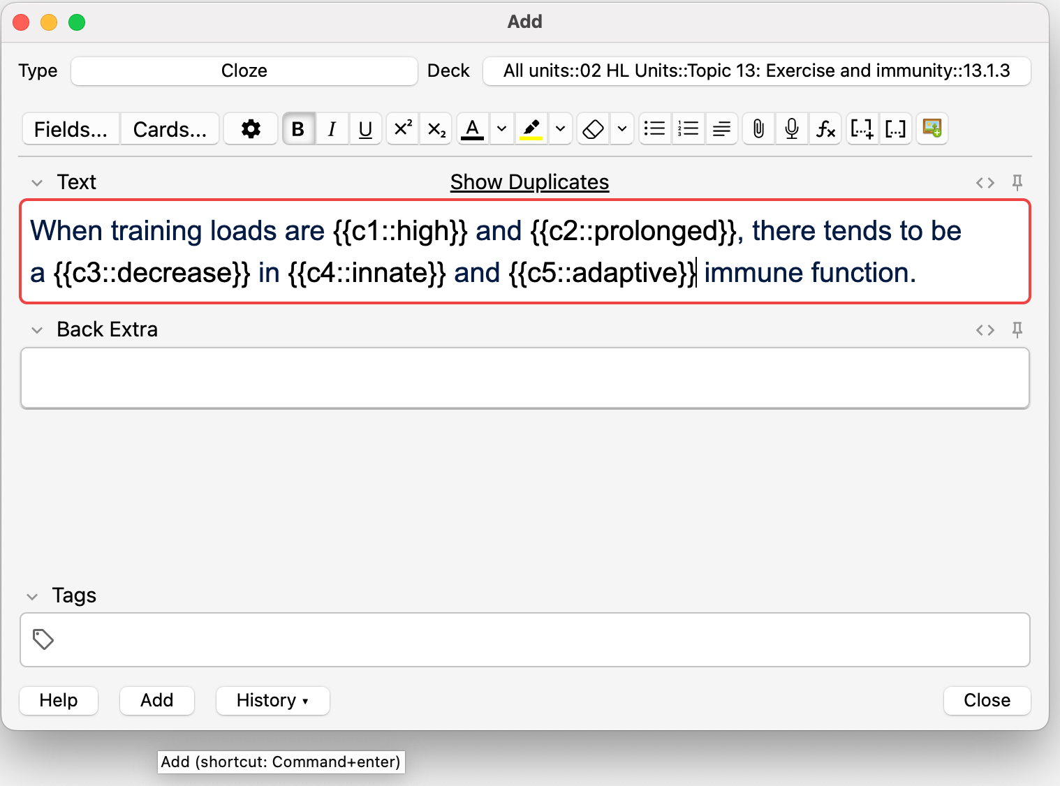Open the highlight color dropdown arrow
1060x786 pixels.
pos(560,129)
